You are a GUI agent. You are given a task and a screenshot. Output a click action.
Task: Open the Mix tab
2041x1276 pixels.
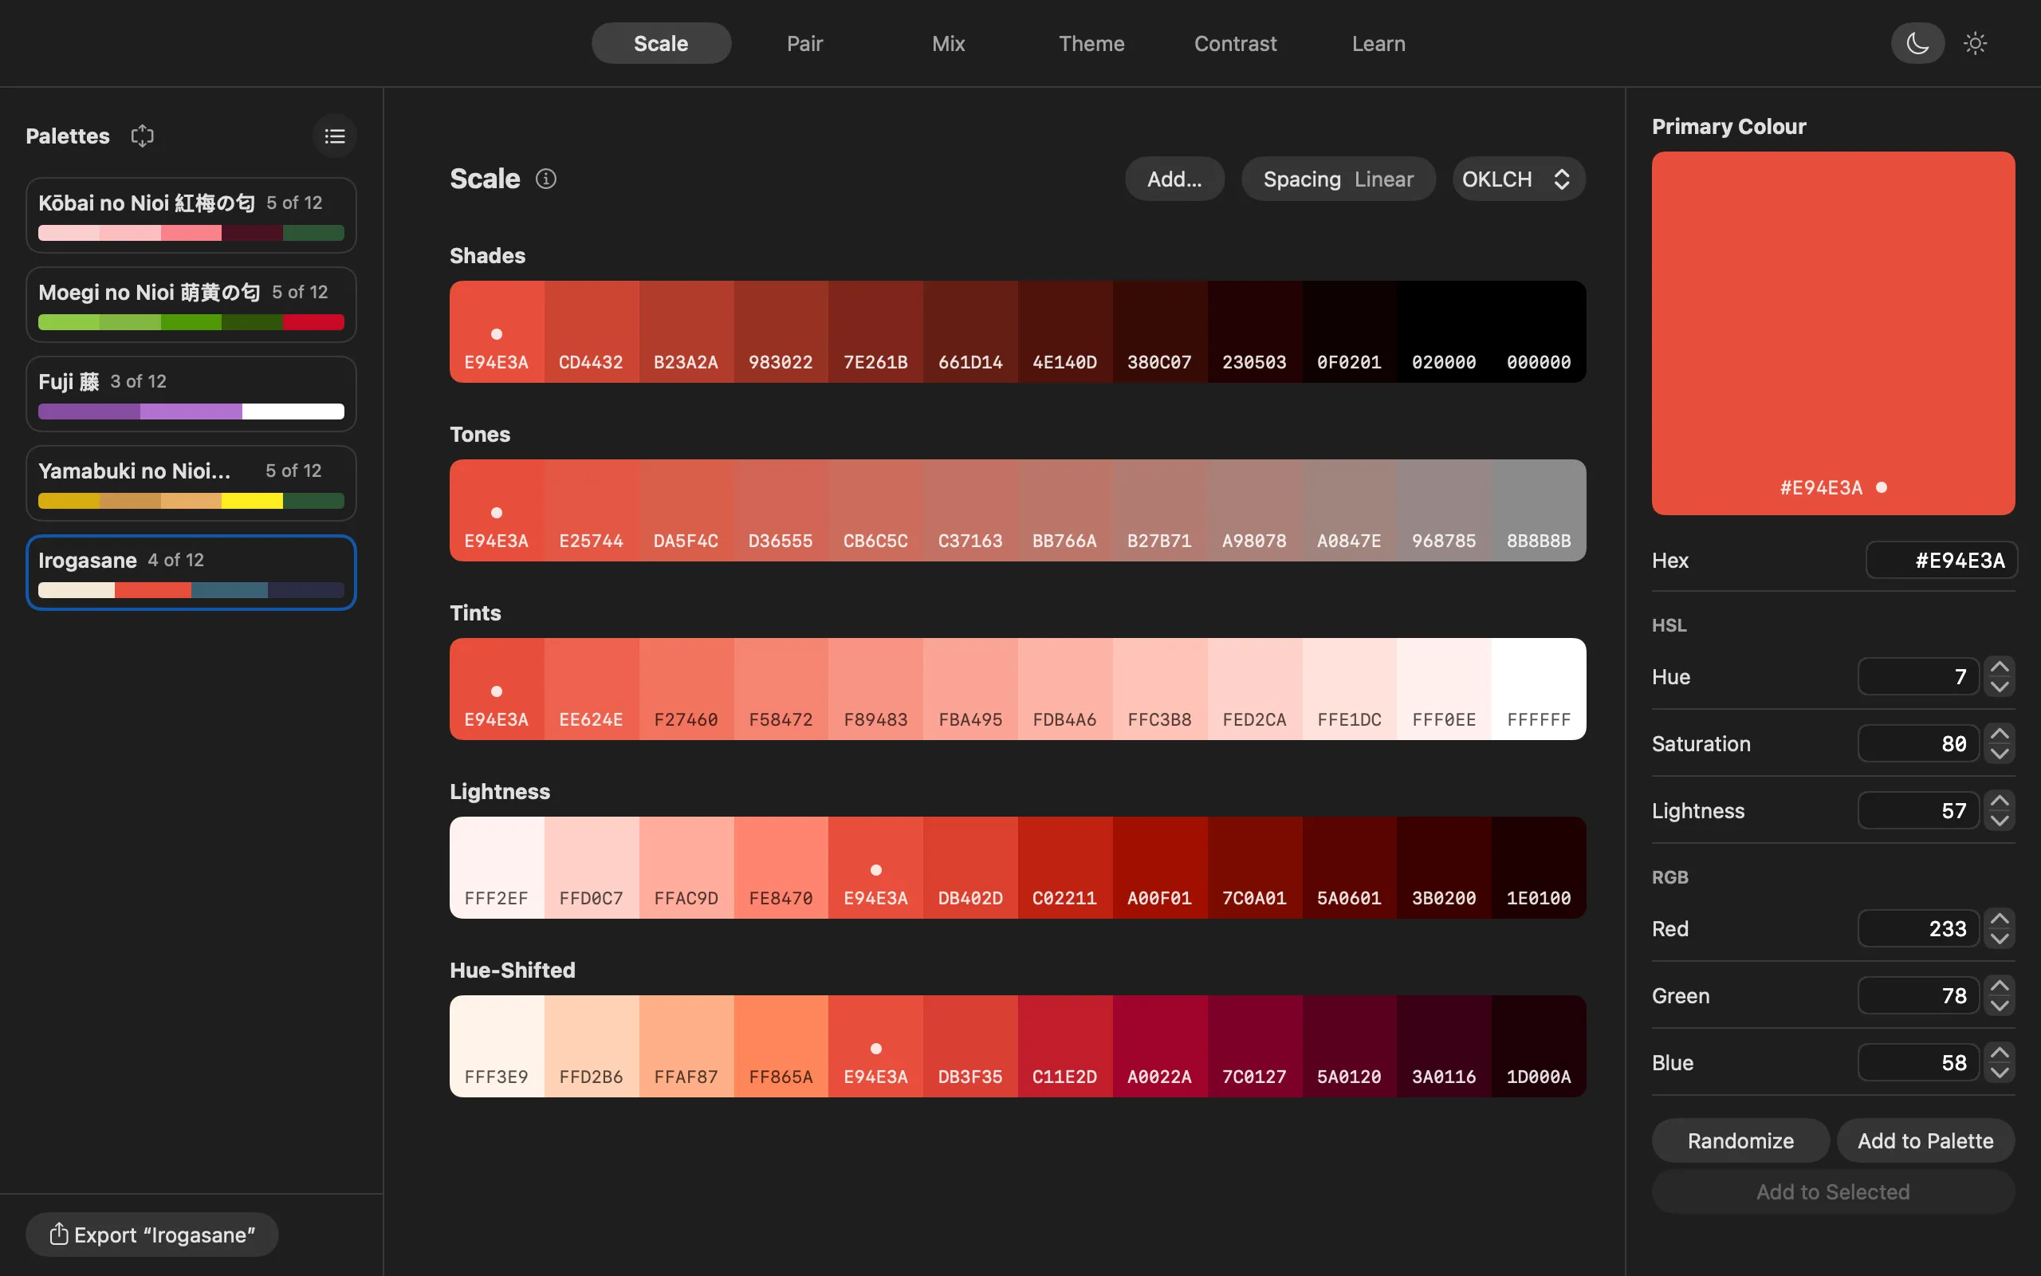tap(948, 43)
